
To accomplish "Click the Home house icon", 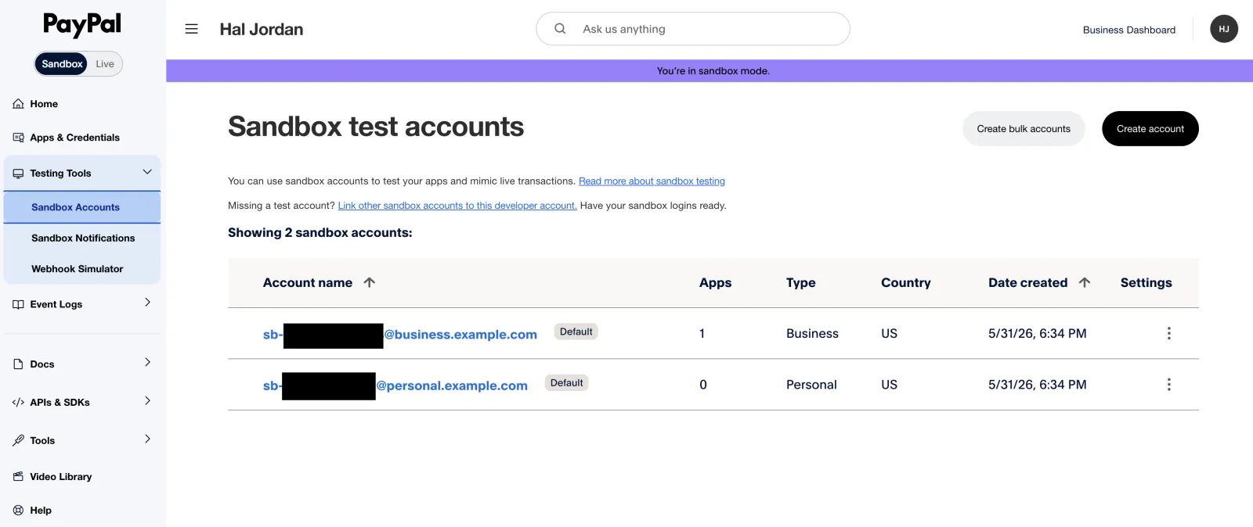I will 18,104.
